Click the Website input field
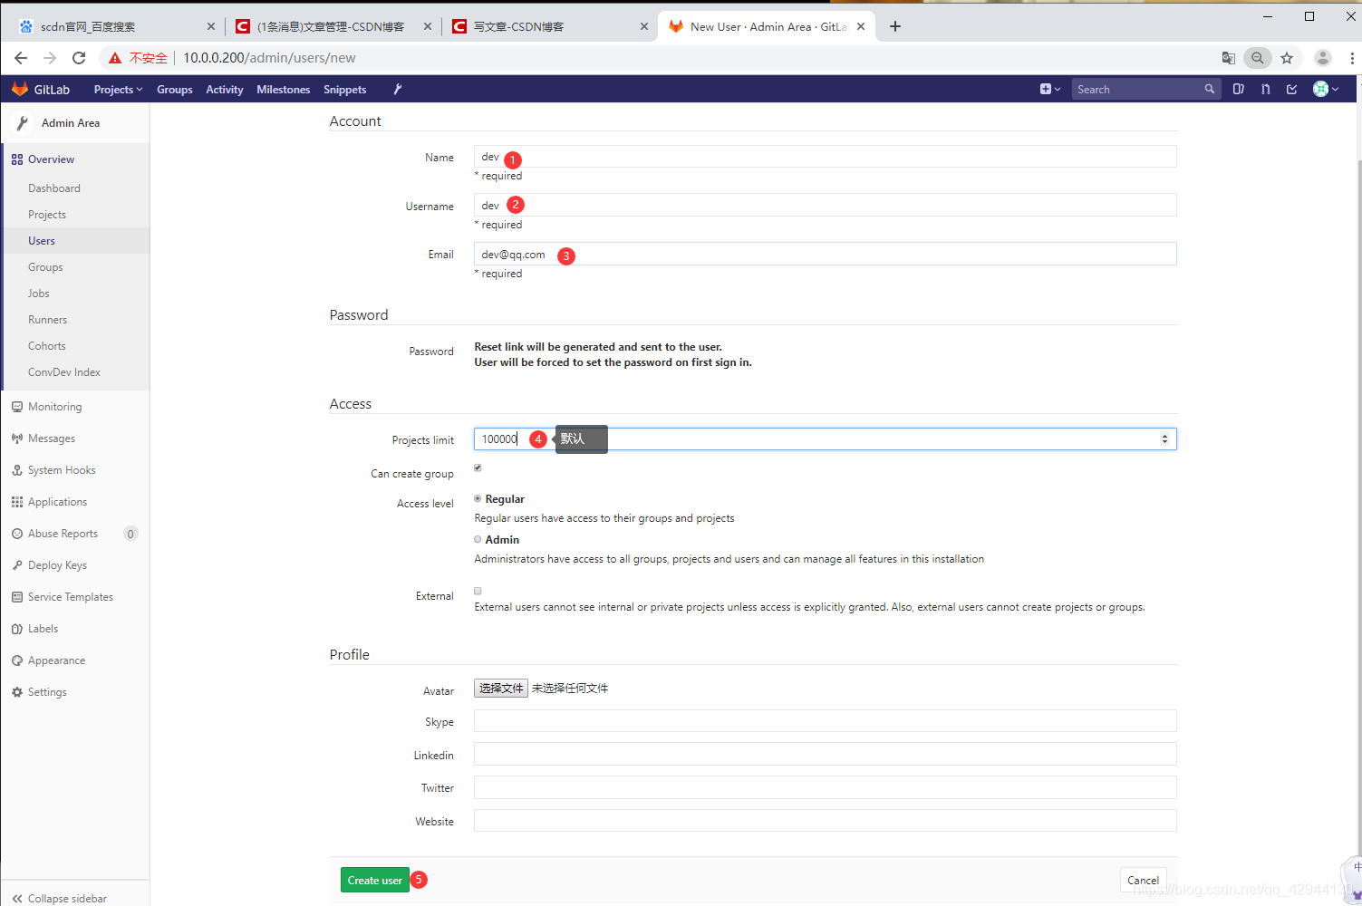1362x906 pixels. click(825, 820)
